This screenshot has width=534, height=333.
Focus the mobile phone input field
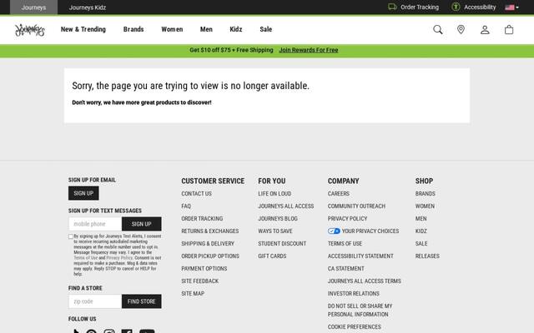95,224
